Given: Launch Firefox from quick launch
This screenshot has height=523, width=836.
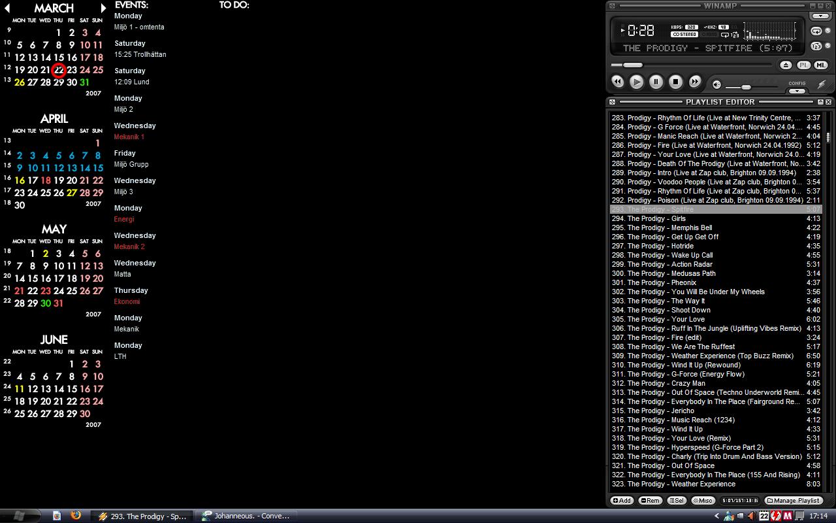Looking at the screenshot, I should tap(75, 515).
